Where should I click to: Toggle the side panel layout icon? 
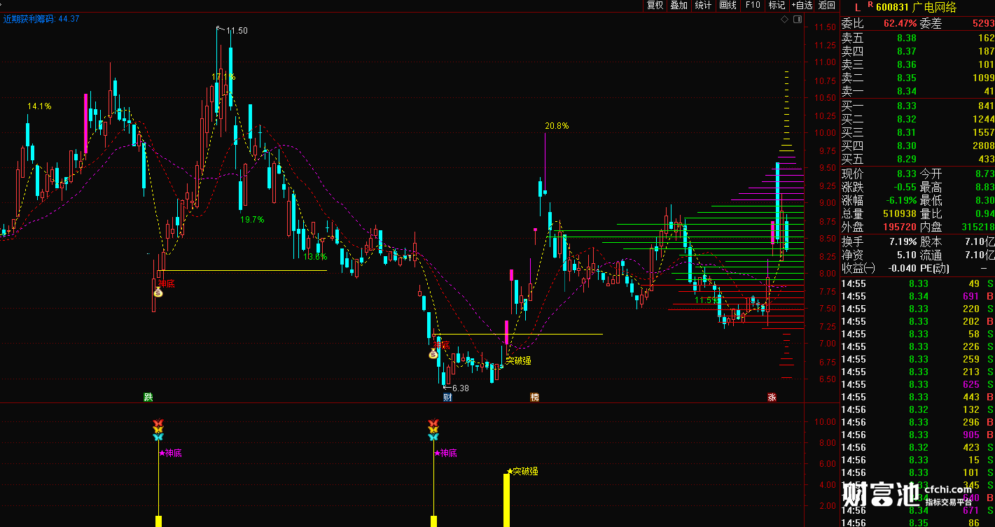tap(797, 20)
